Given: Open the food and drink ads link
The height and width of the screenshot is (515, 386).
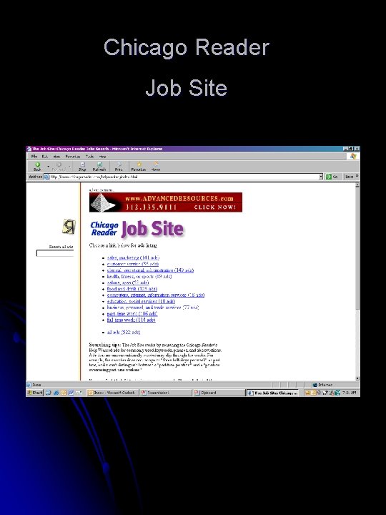Looking at the screenshot, I should coord(132,289).
